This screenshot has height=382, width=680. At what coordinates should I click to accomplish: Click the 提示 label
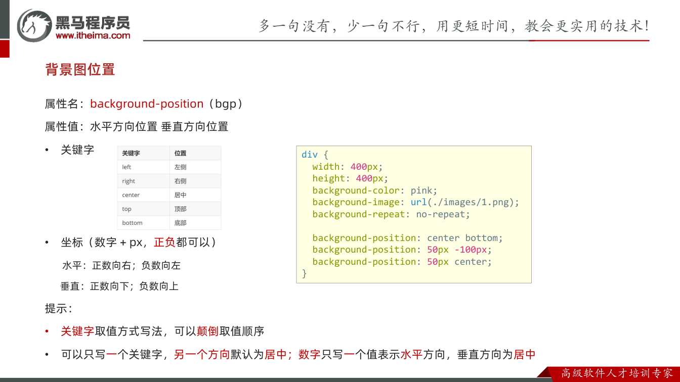(59, 308)
